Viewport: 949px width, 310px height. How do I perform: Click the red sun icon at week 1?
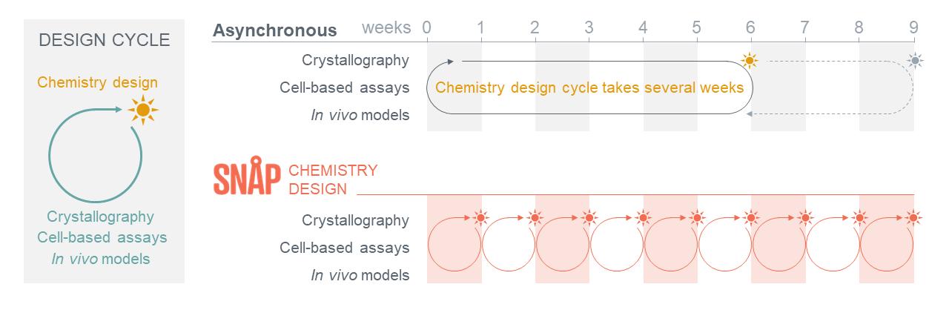click(x=481, y=219)
